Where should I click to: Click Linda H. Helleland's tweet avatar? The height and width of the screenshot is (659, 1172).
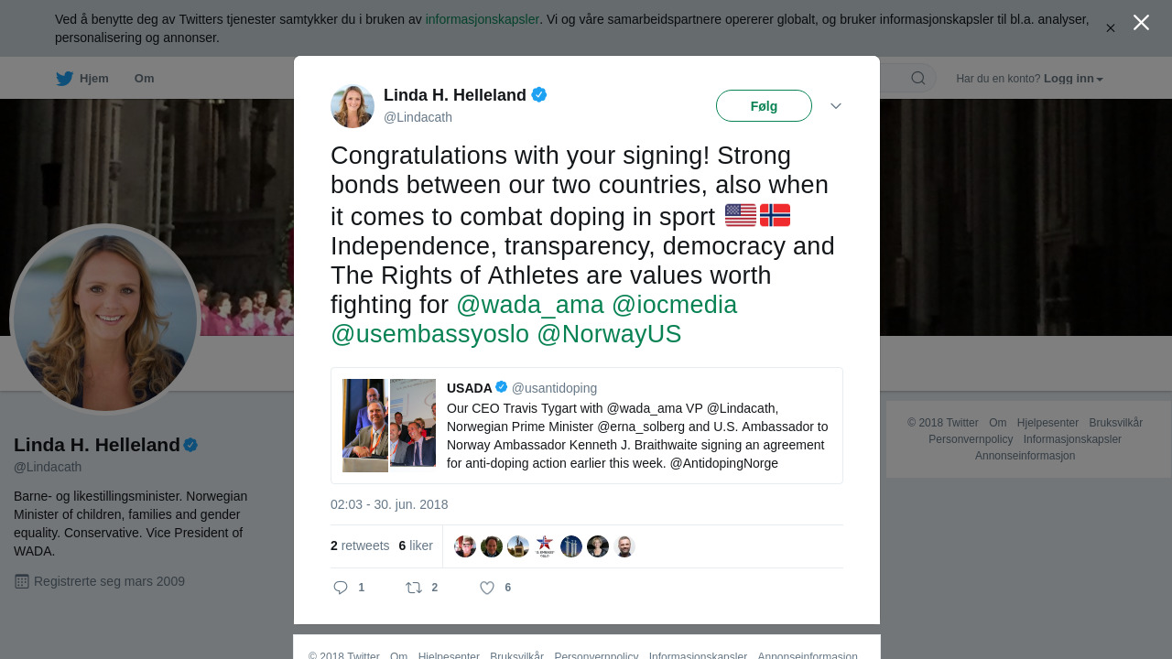pyautogui.click(x=353, y=106)
